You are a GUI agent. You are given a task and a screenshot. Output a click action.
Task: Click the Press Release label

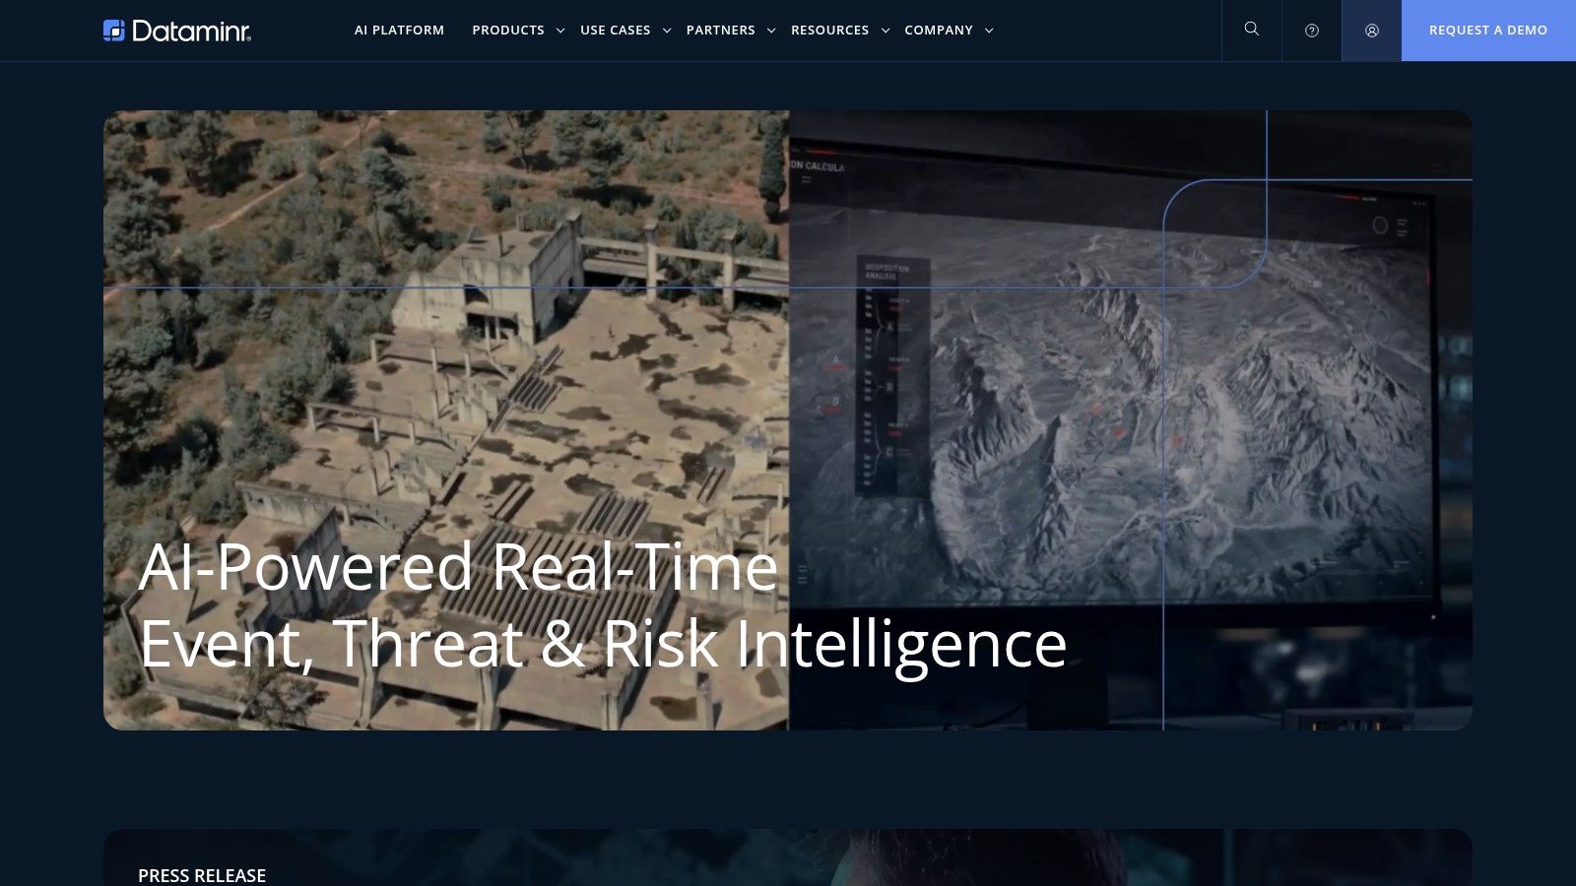pyautogui.click(x=202, y=875)
